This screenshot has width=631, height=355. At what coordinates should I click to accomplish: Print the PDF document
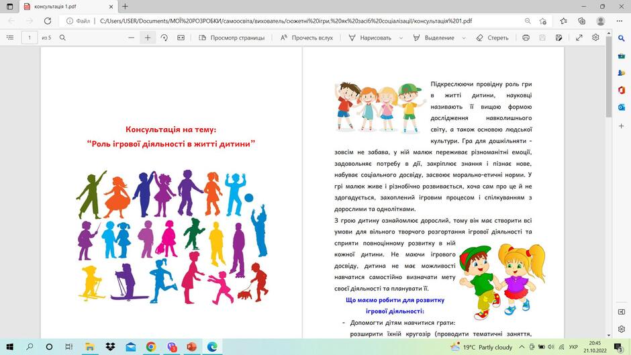(526, 38)
